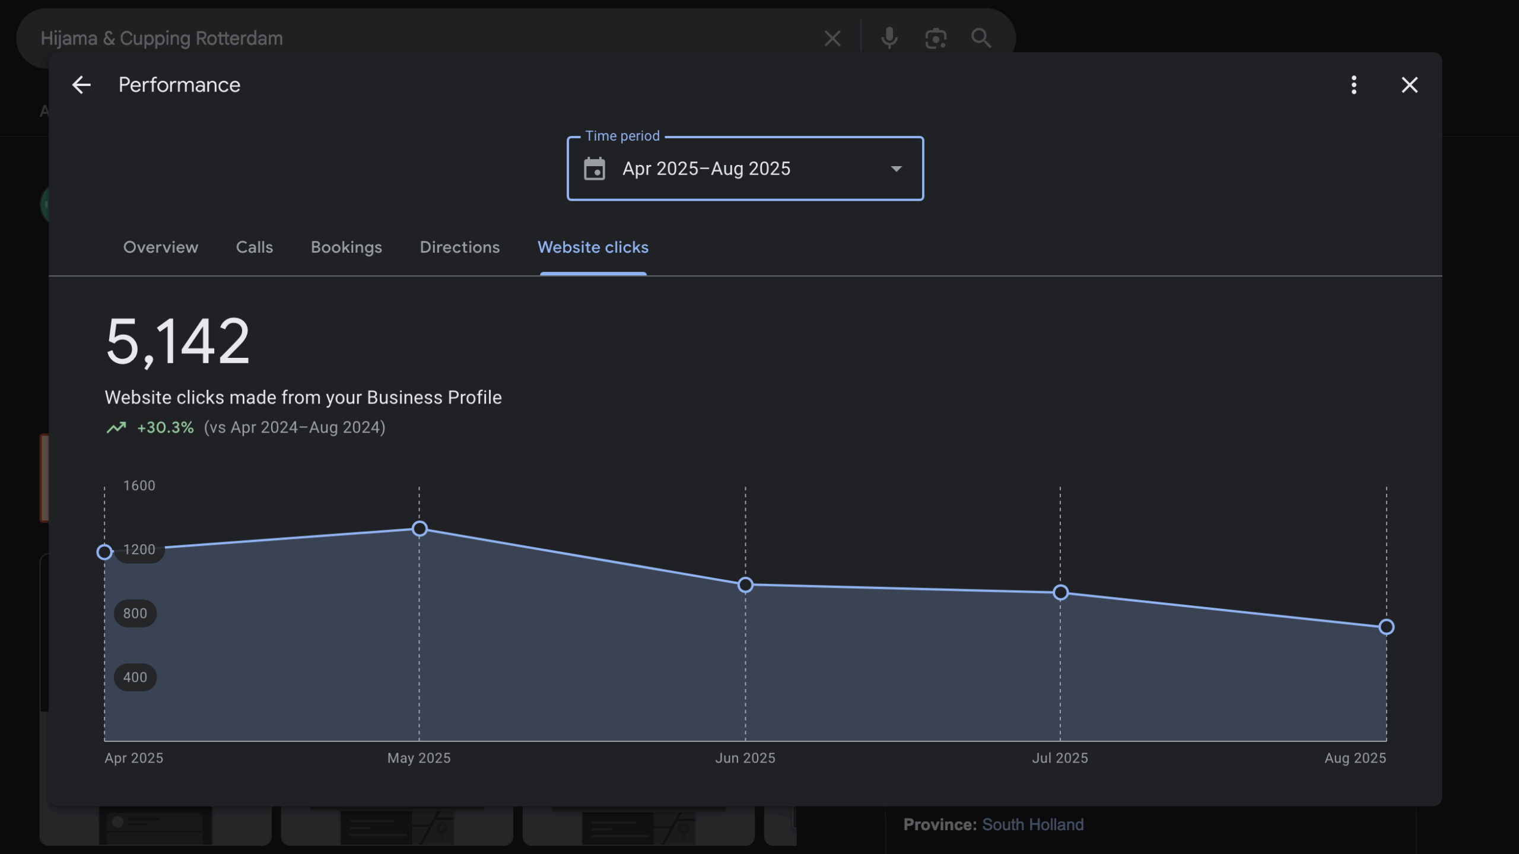This screenshot has width=1519, height=854.
Task: Click the magnifying glass search icon
Action: 981,39
